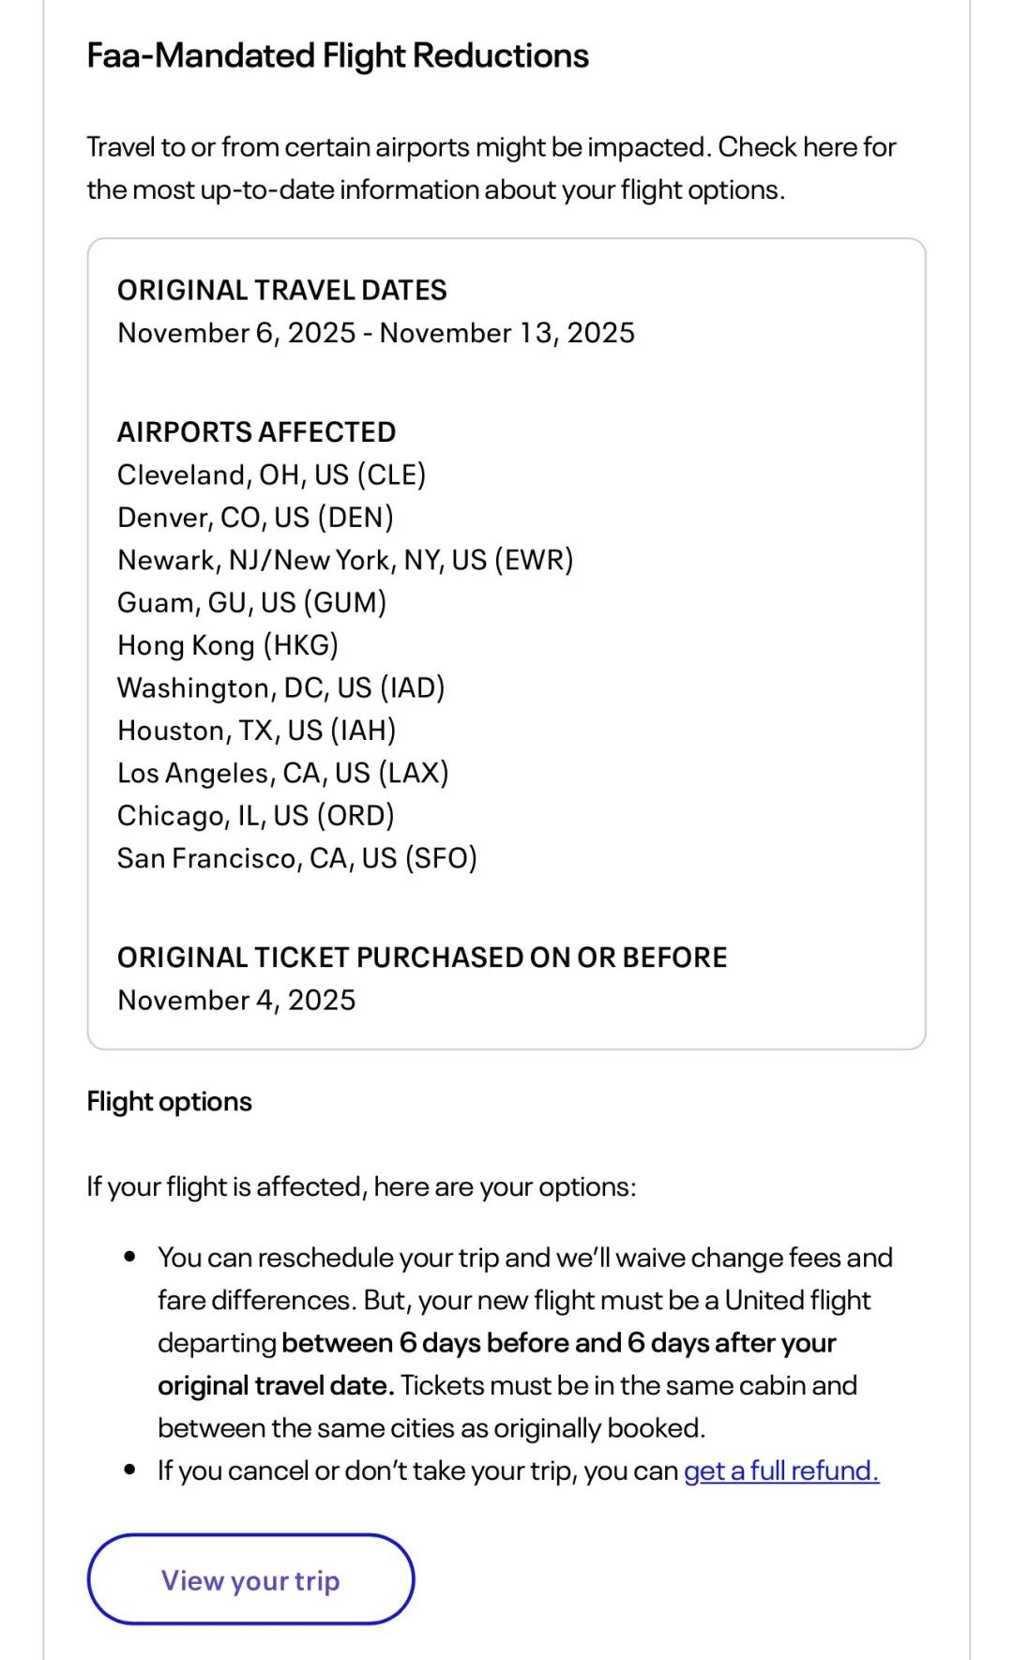Tap the San Francisco, CA (SFO) entry
This screenshot has height=1660, width=1013.
coord(296,858)
